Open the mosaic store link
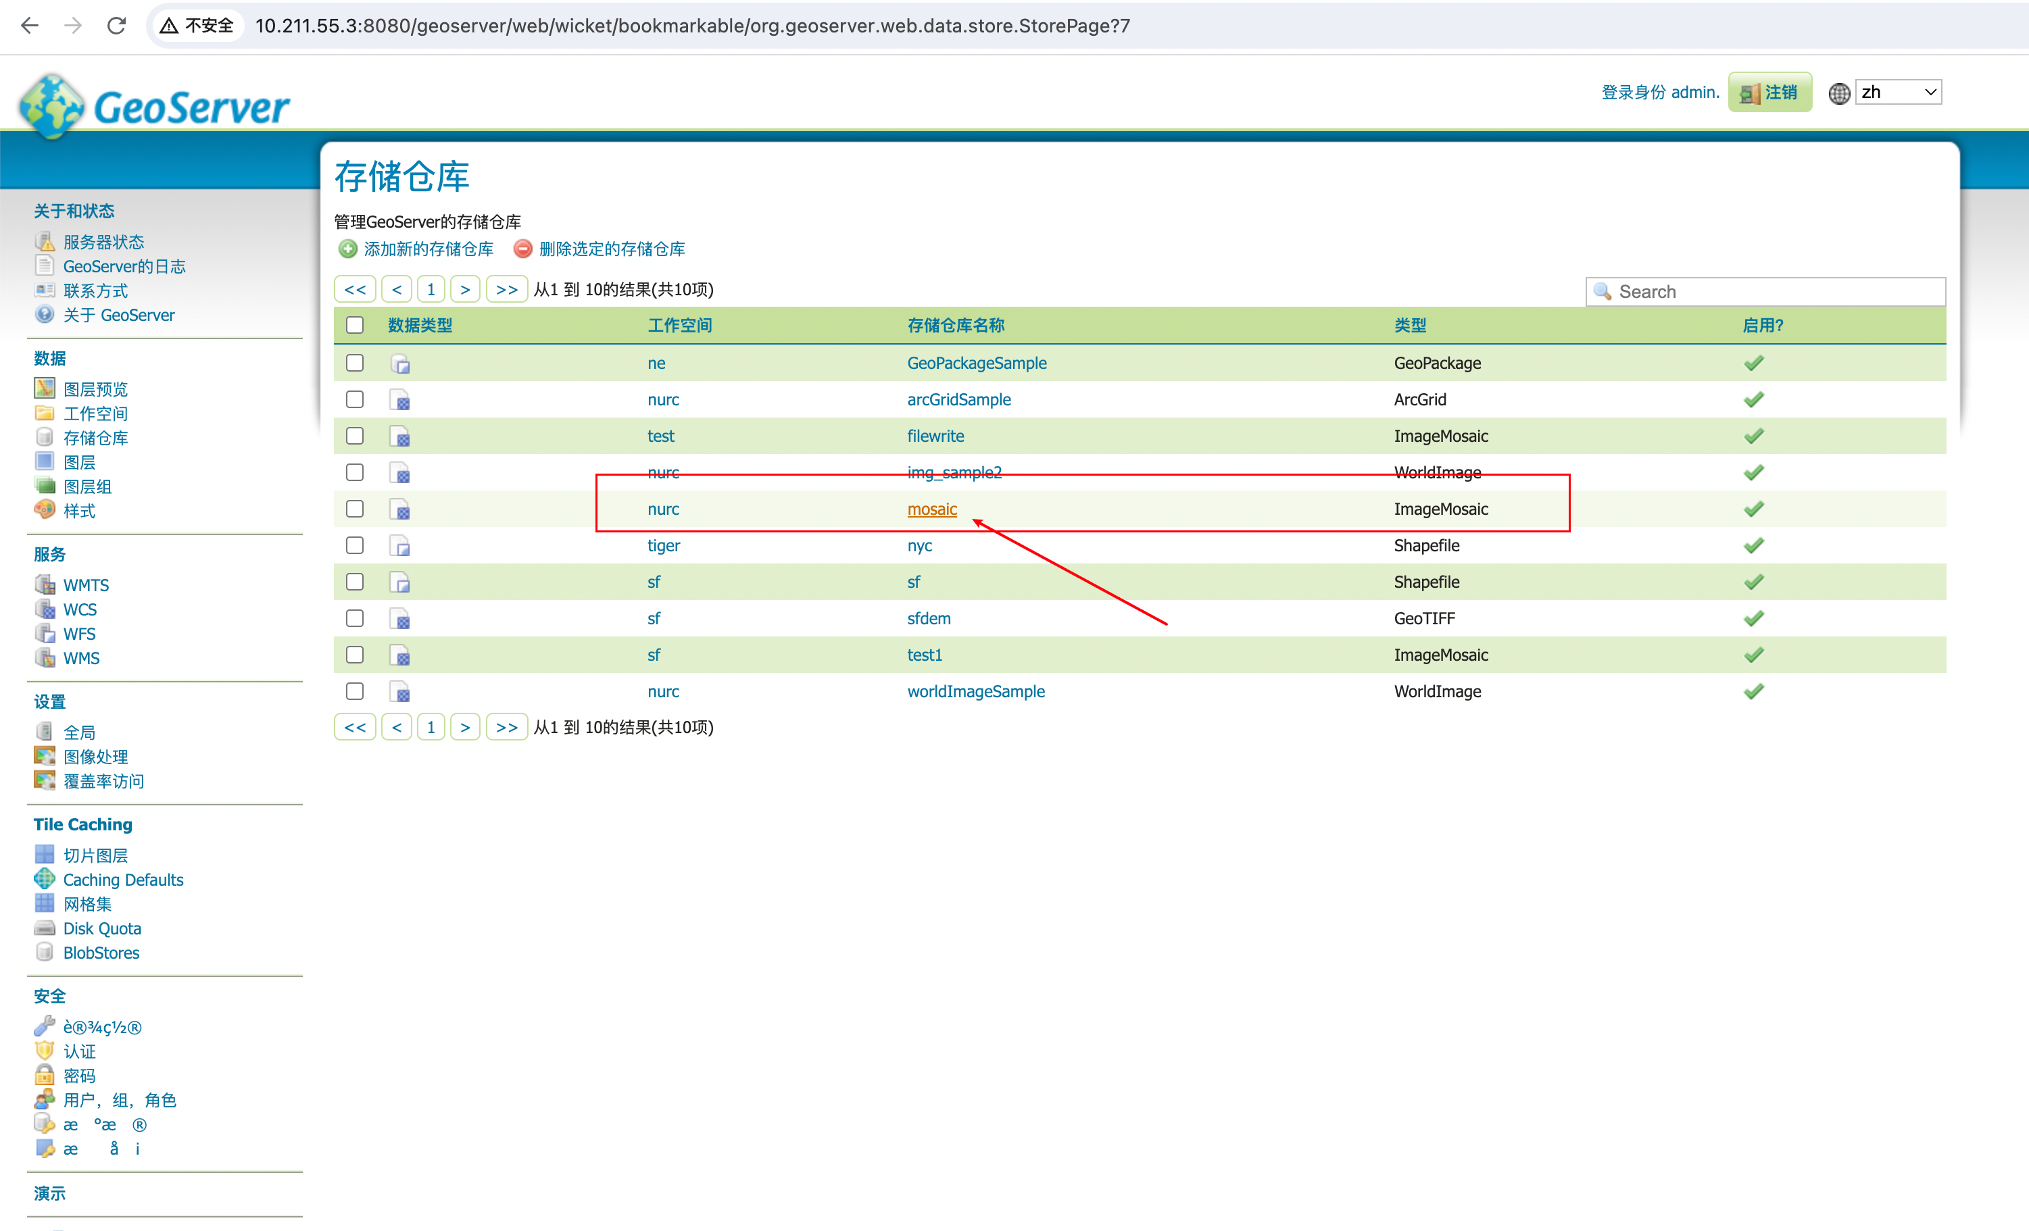The image size is (2029, 1231). [931, 509]
